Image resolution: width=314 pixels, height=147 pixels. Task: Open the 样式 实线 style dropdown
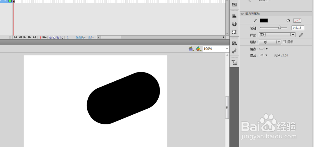click(277, 35)
